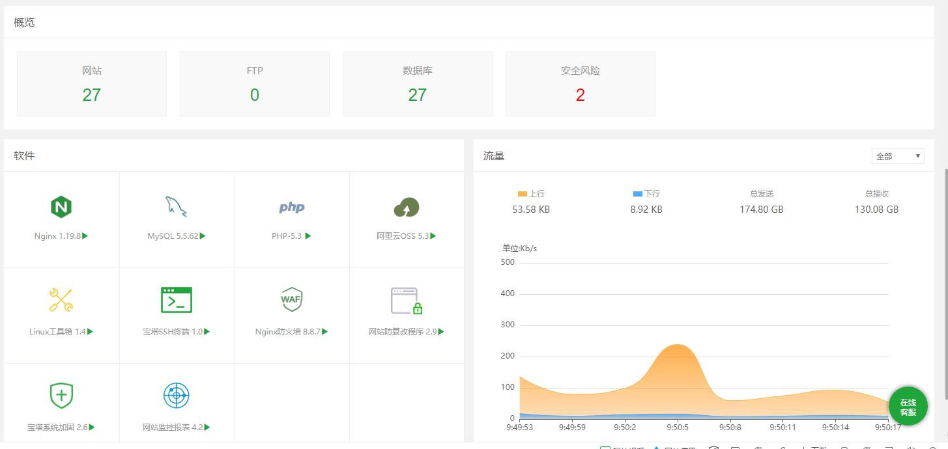948x449 pixels.
Task: Open the 在线客服 chat button
Action: (x=908, y=407)
